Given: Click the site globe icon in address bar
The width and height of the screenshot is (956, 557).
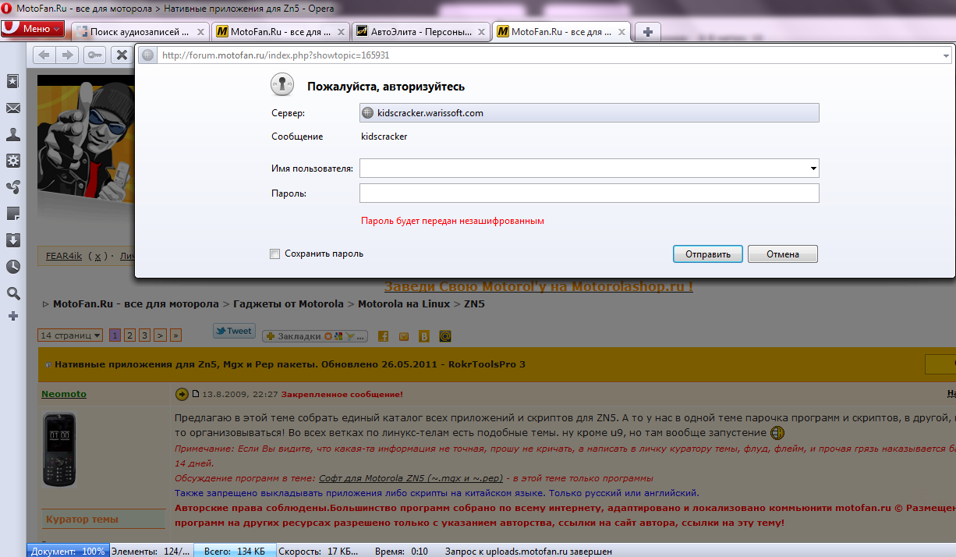Looking at the screenshot, I should click(x=148, y=55).
